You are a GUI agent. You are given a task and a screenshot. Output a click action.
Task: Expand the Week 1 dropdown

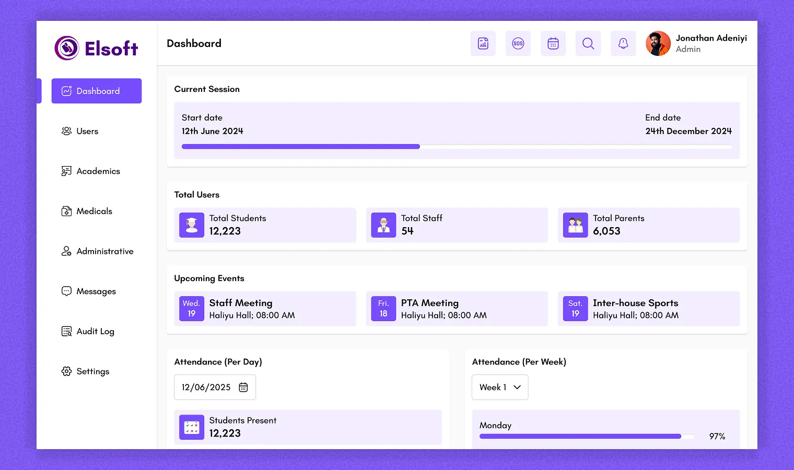point(500,387)
